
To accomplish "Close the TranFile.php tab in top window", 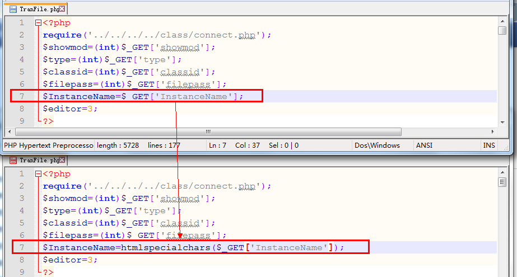I will (62, 9).
